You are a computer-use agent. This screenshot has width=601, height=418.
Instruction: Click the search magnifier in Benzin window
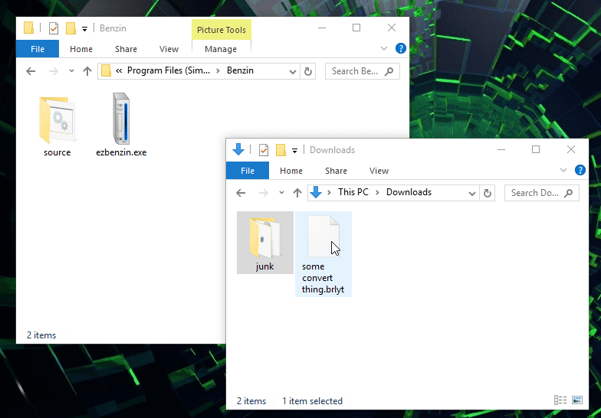tap(389, 71)
